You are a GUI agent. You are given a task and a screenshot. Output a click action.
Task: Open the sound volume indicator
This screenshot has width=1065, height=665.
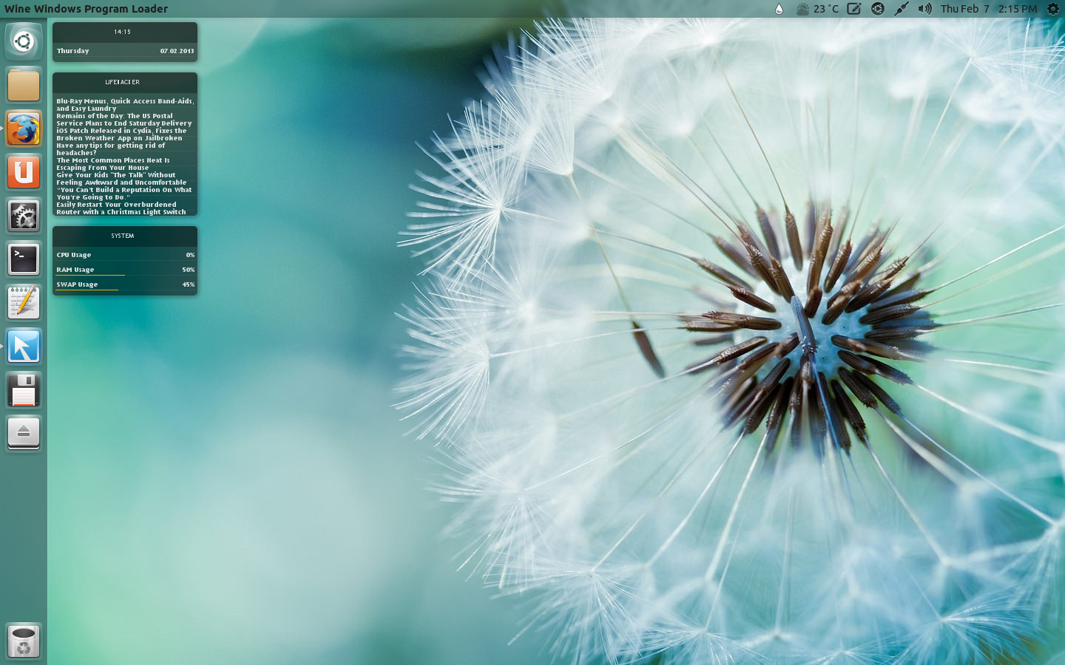coord(924,9)
